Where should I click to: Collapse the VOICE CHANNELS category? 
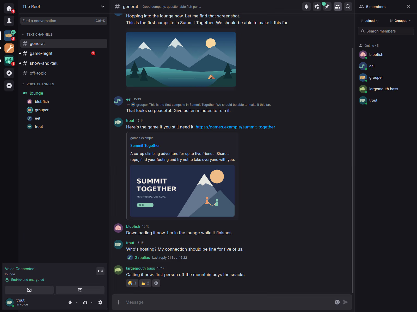38,84
